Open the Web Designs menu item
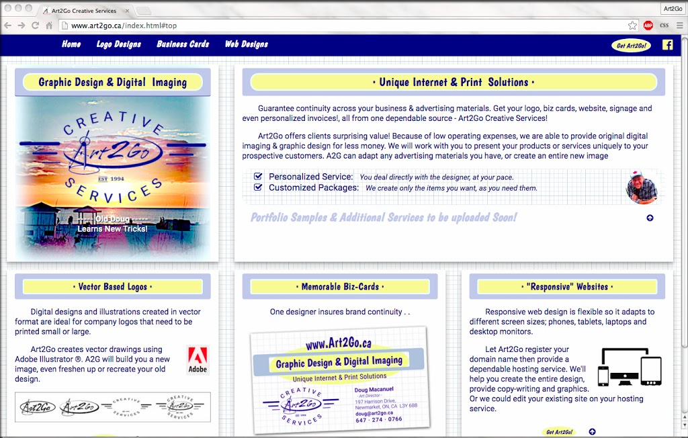688x438 pixels. coord(246,44)
